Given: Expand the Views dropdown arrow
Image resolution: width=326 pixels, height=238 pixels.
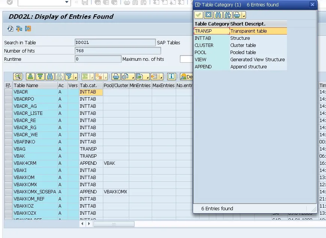Looking at the screenshot, I should pos(133,77).
